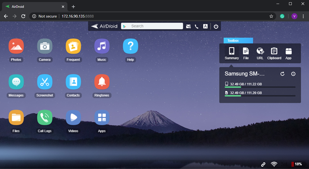Viewport: 309px width, 169px height.
Task: Open the Chrome three-dot menu
Action: click(x=304, y=16)
